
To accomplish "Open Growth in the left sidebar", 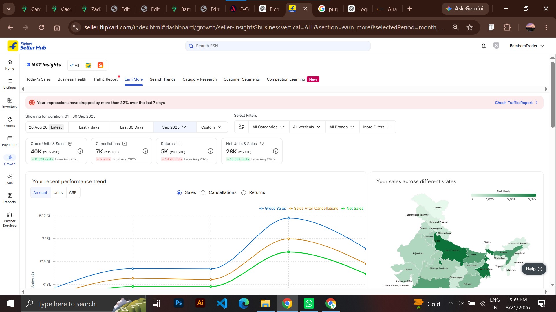I will (x=10, y=160).
